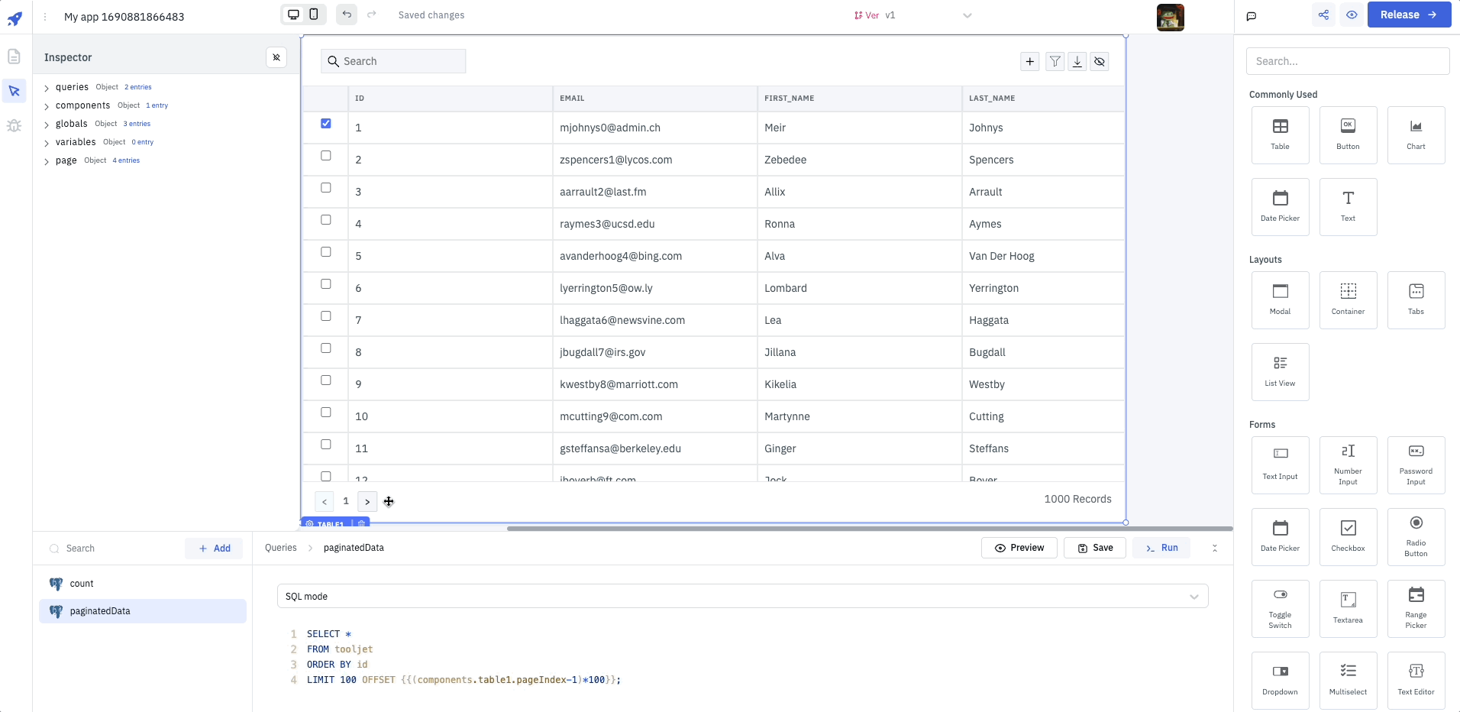This screenshot has height=712, width=1460.
Task: Select the count query in list
Action: (82, 584)
